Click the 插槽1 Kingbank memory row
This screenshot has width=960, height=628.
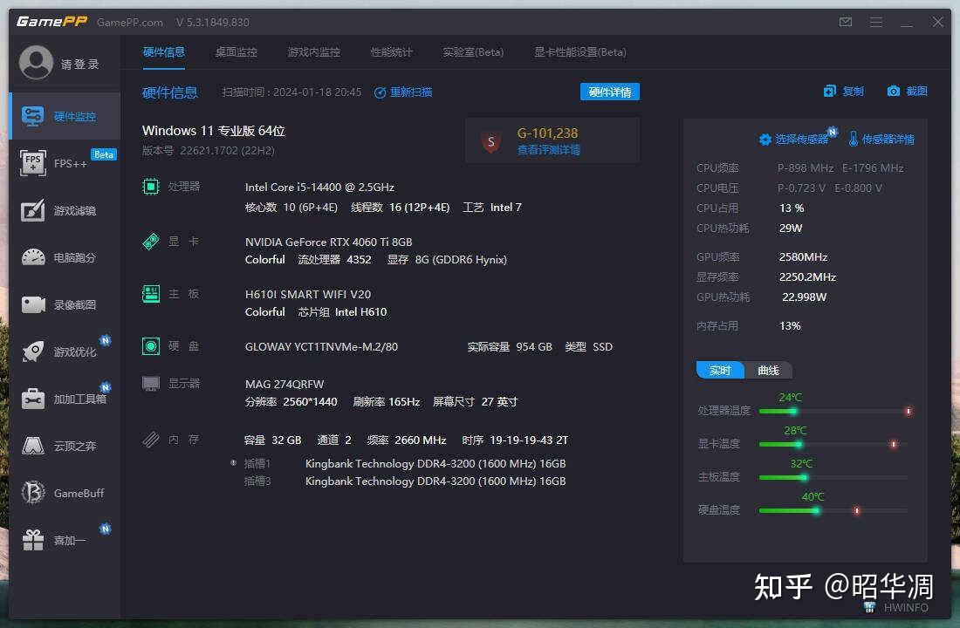click(405, 463)
